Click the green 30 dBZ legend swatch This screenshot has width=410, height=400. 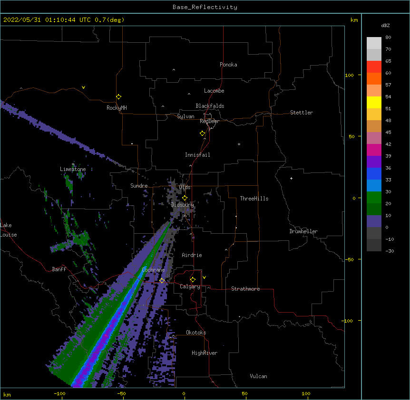click(x=374, y=198)
